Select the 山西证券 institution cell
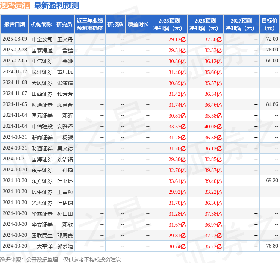The image size is (280, 263). point(42,94)
